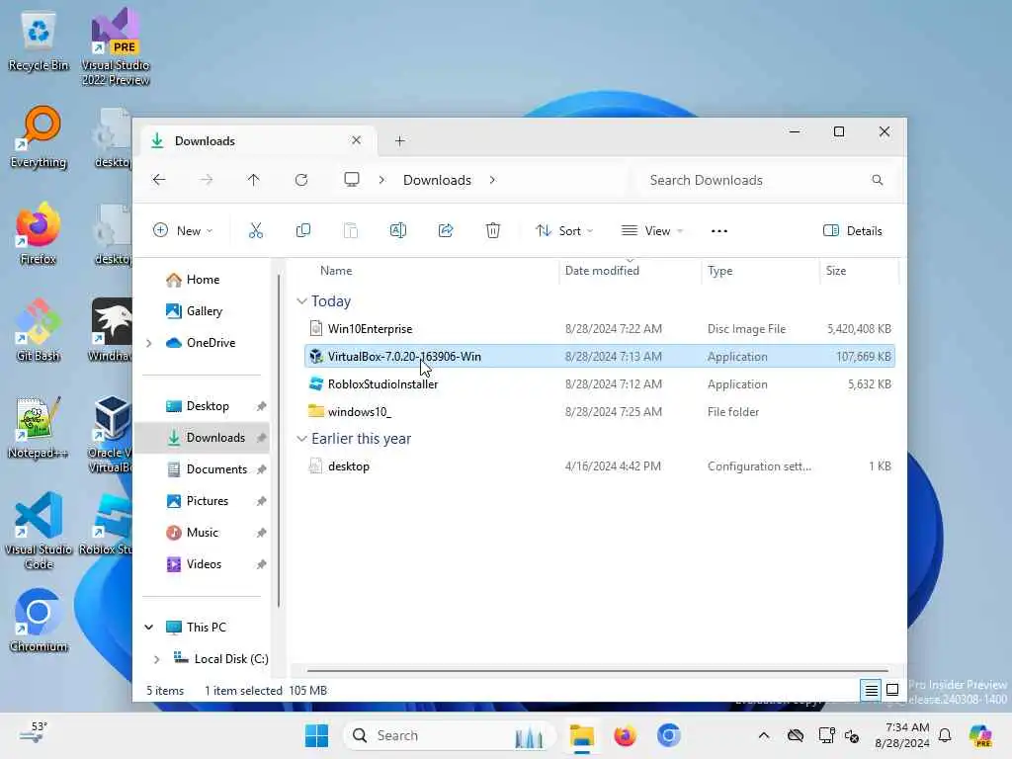Refresh the Downloads folder view
This screenshot has height=759, width=1012.
click(300, 180)
